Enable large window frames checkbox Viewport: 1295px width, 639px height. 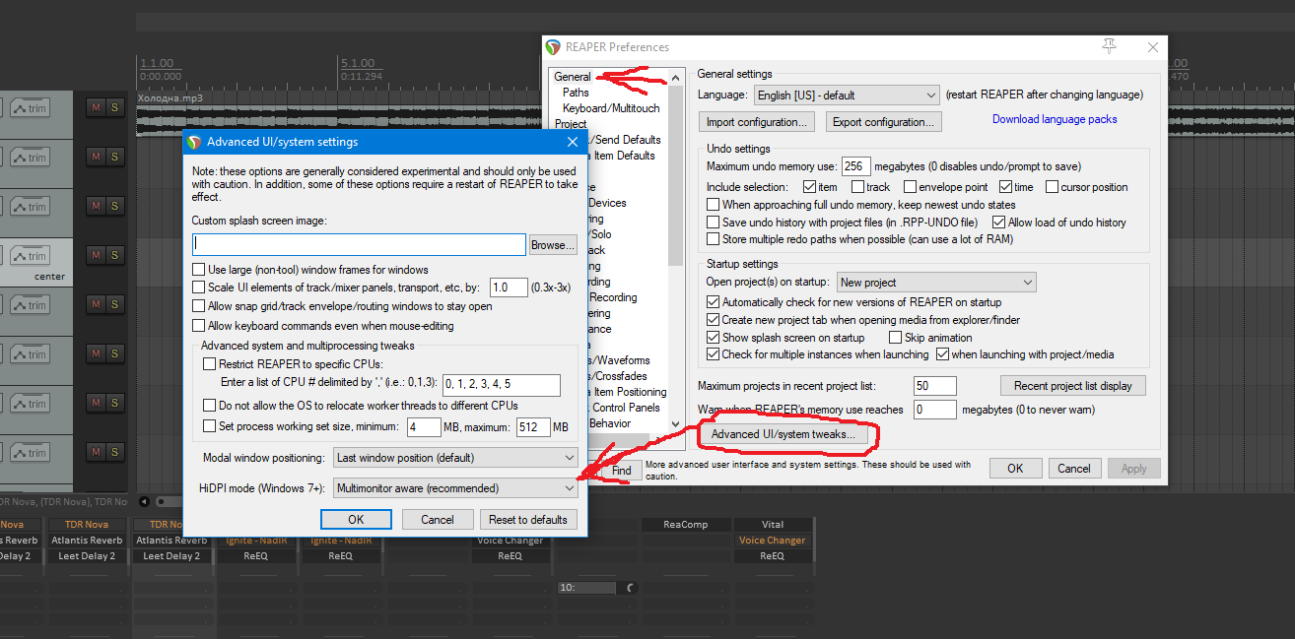click(x=198, y=270)
